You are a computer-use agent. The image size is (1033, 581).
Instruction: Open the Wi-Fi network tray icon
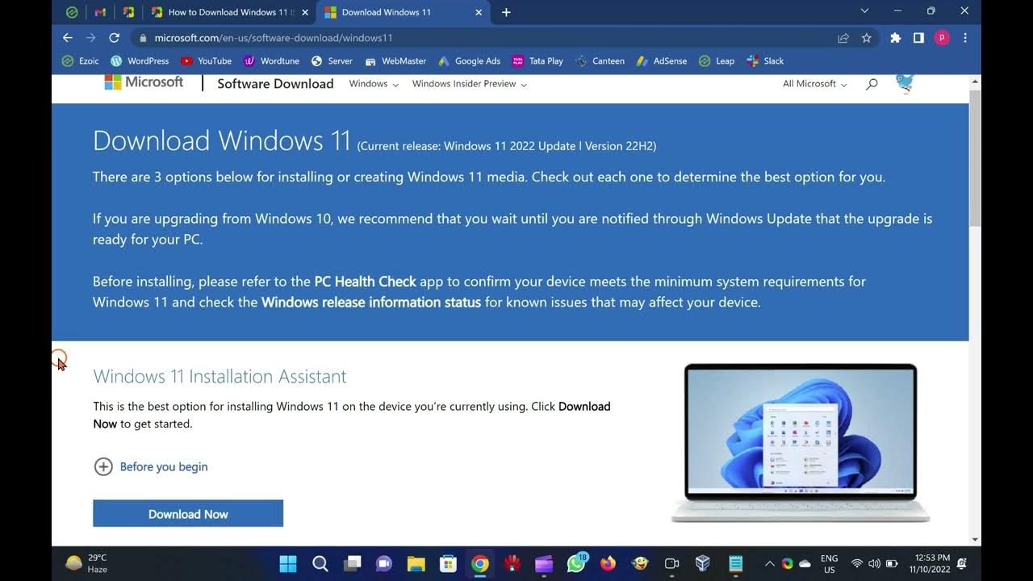[856, 563]
